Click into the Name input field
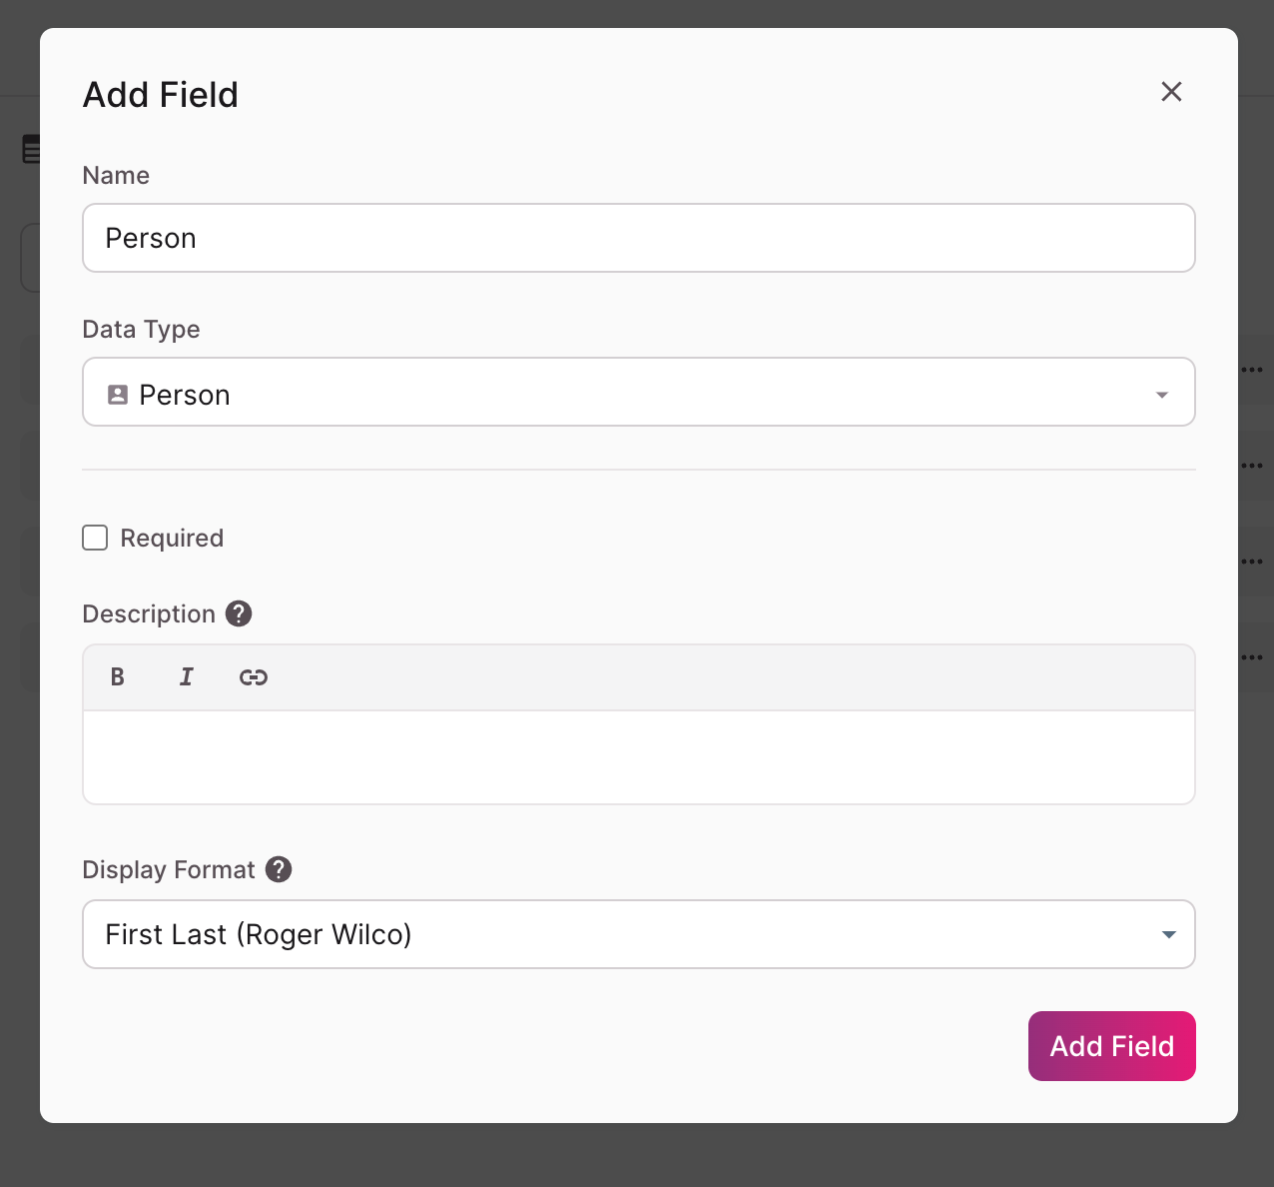This screenshot has width=1274, height=1187. click(x=639, y=238)
